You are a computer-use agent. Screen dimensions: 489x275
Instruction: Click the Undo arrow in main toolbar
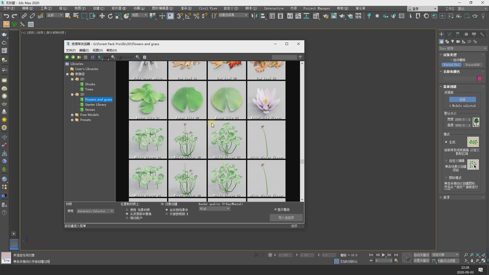pos(6,16)
